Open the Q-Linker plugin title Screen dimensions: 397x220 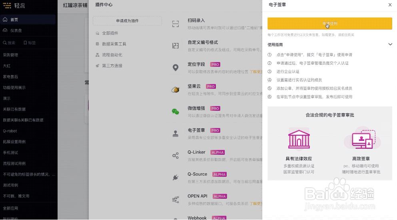(x=196, y=152)
